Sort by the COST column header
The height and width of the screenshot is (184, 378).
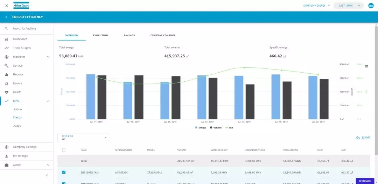point(320,150)
